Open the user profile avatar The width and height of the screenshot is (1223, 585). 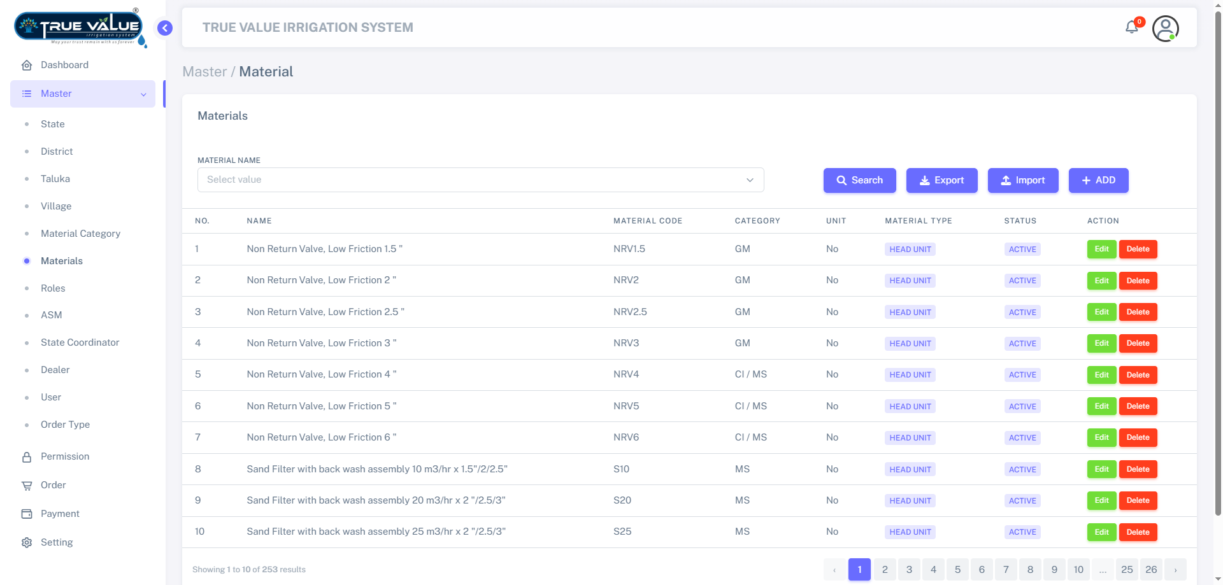click(x=1165, y=29)
